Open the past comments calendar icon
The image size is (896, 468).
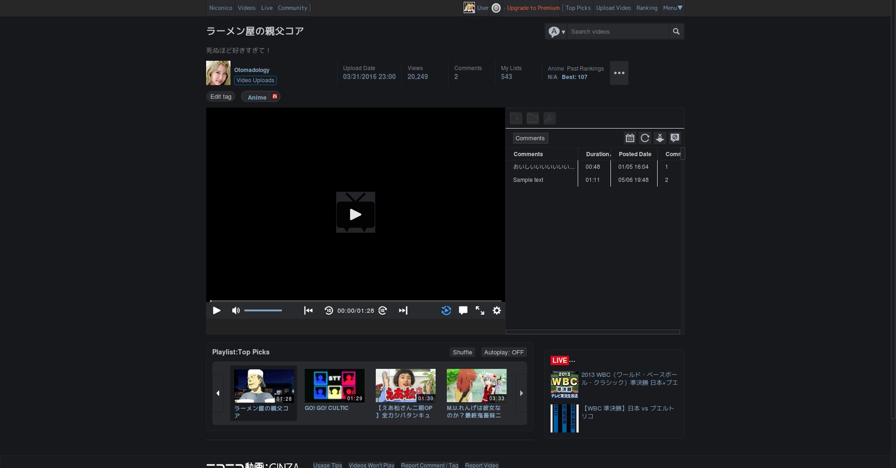pyautogui.click(x=630, y=138)
